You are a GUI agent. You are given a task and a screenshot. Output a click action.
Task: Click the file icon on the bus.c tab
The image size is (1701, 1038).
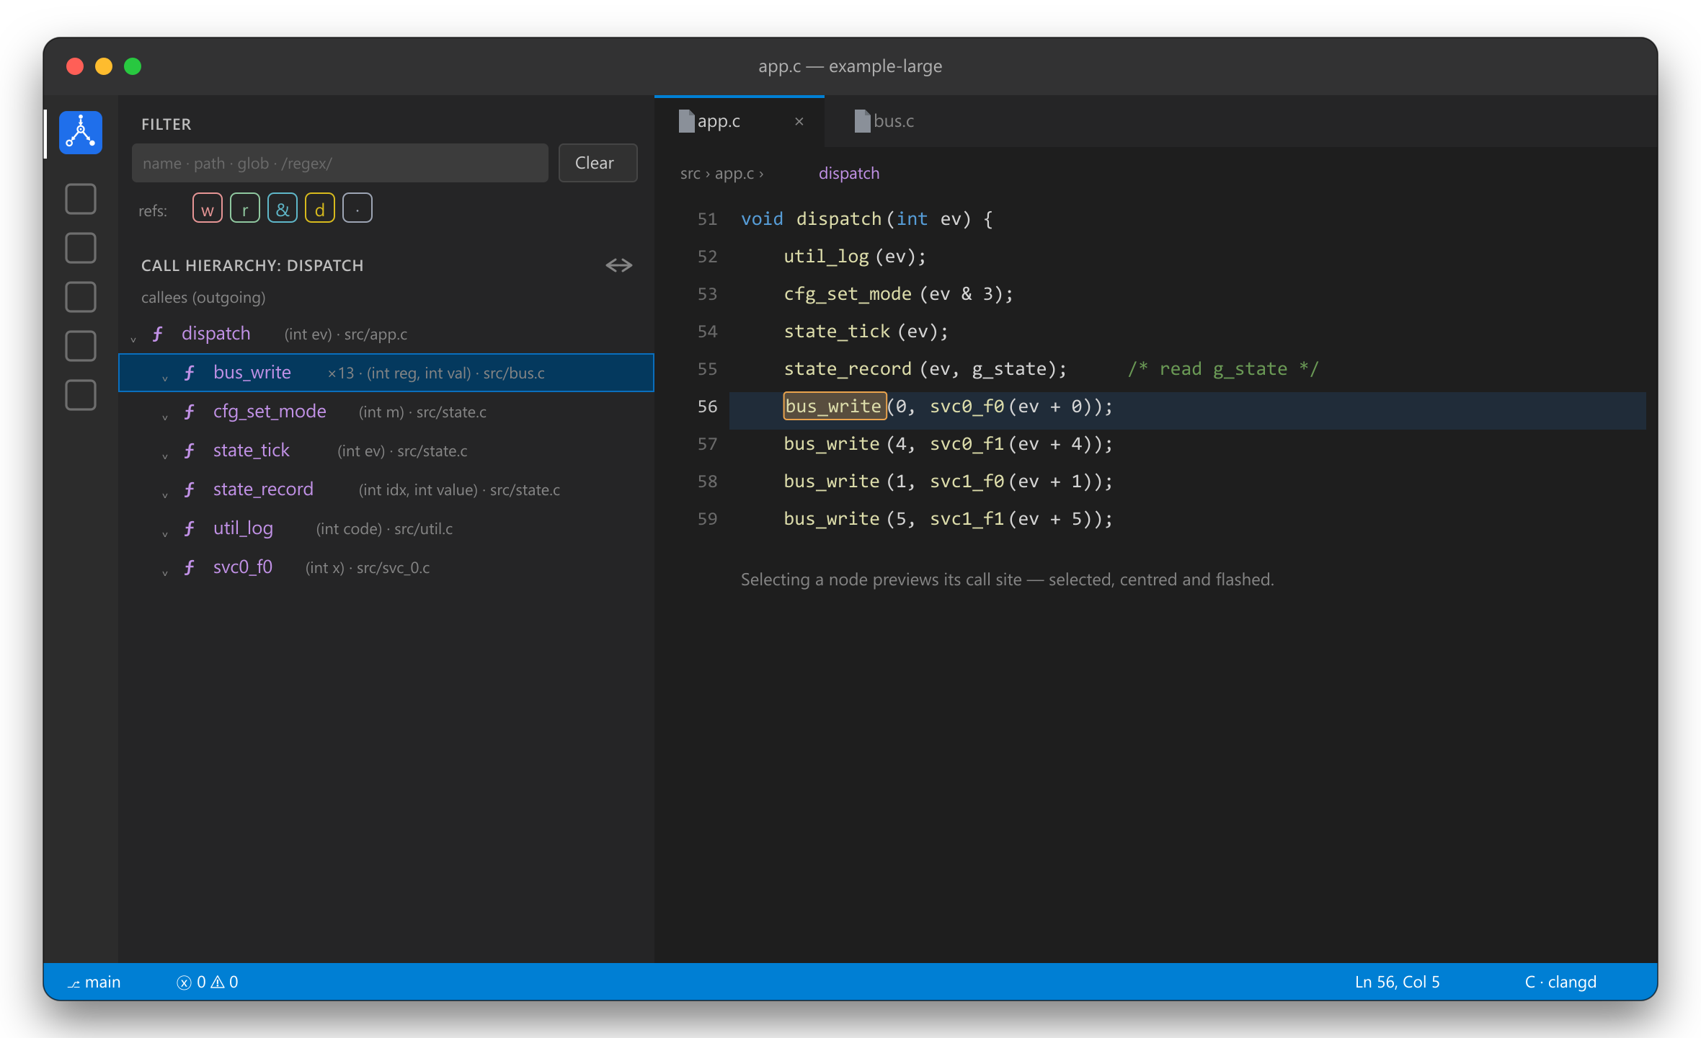(x=862, y=121)
